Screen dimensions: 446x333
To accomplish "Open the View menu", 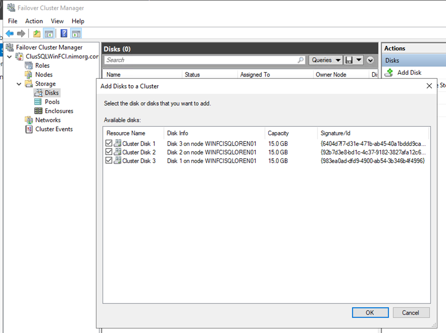I will [x=57, y=21].
